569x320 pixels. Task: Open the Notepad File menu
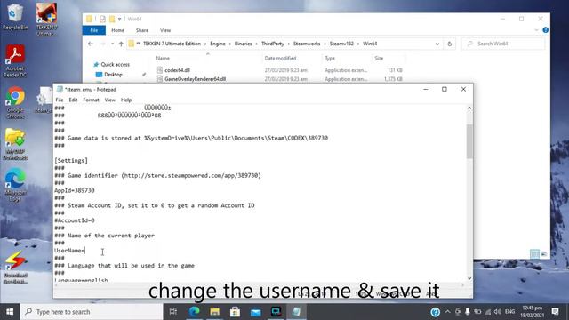click(x=60, y=100)
